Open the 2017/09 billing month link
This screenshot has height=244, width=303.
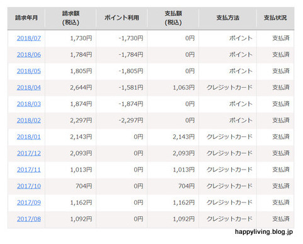point(29,202)
